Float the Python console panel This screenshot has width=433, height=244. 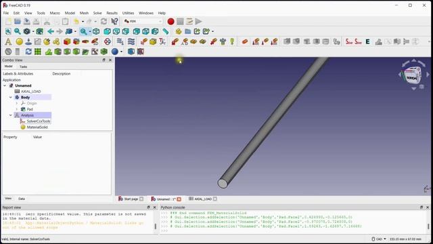[421, 207]
